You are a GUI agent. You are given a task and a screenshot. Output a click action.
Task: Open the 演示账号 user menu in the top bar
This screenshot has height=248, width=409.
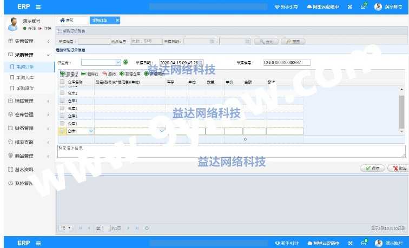[x=388, y=7]
